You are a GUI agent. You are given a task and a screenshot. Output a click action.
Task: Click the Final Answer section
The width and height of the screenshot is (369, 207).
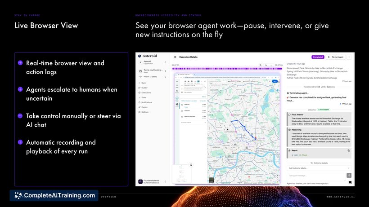(319, 119)
